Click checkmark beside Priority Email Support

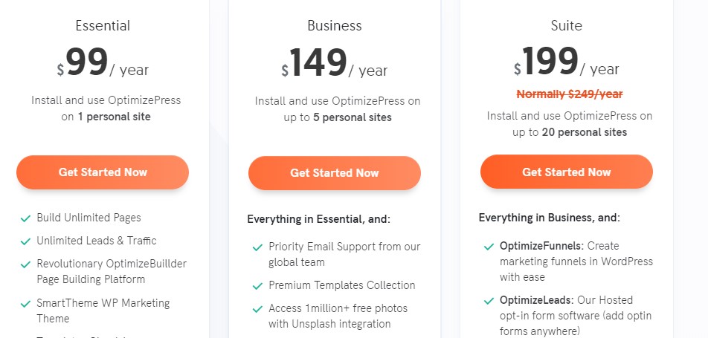pyautogui.click(x=257, y=247)
